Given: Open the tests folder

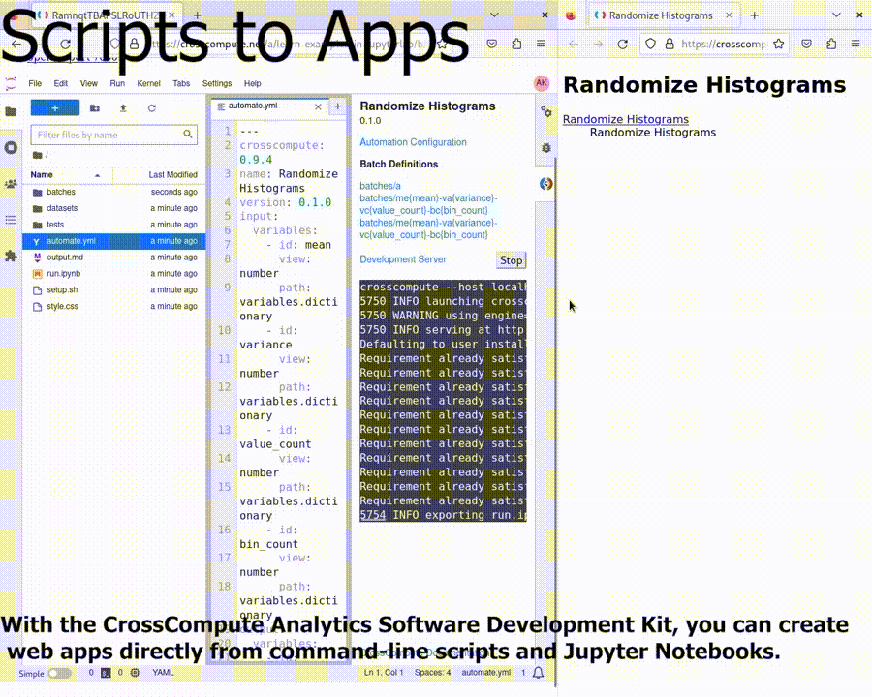Looking at the screenshot, I should coord(115,225).
